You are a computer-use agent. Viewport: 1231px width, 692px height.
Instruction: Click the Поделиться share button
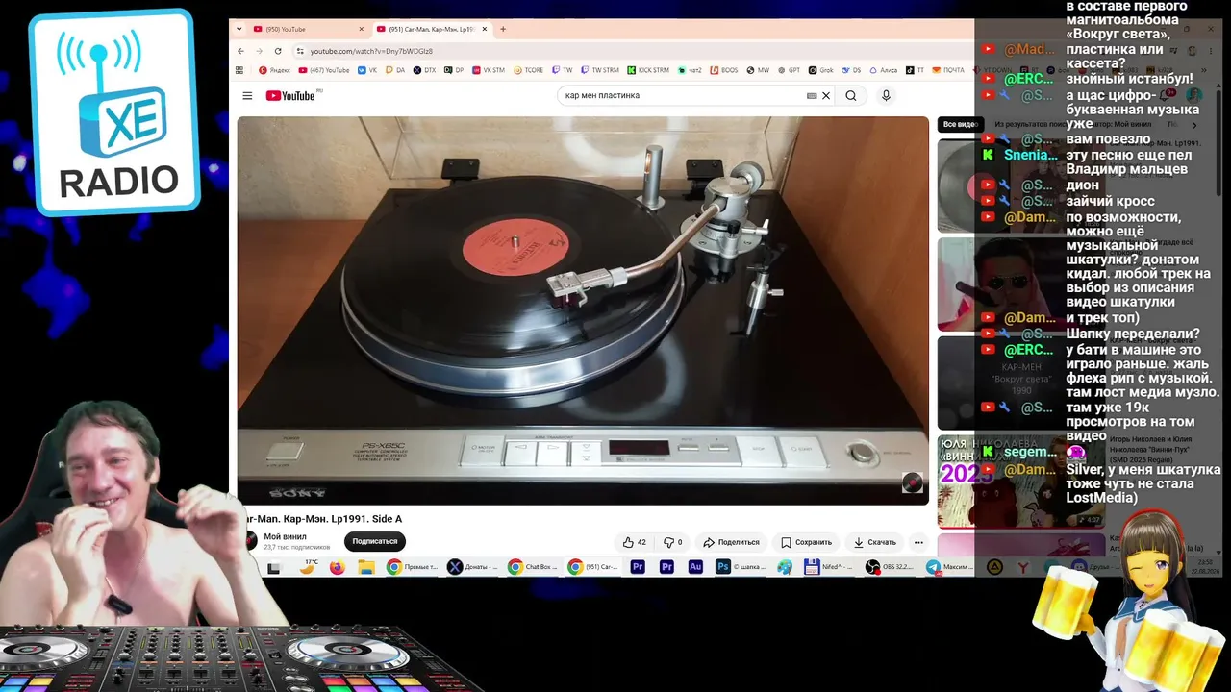coord(731,542)
